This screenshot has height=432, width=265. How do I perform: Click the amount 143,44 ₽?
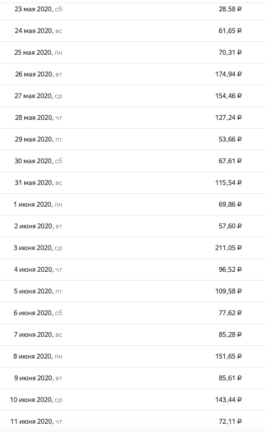coord(228,400)
